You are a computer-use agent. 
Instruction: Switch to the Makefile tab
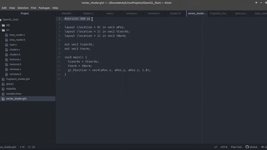click(x=66, y=13)
